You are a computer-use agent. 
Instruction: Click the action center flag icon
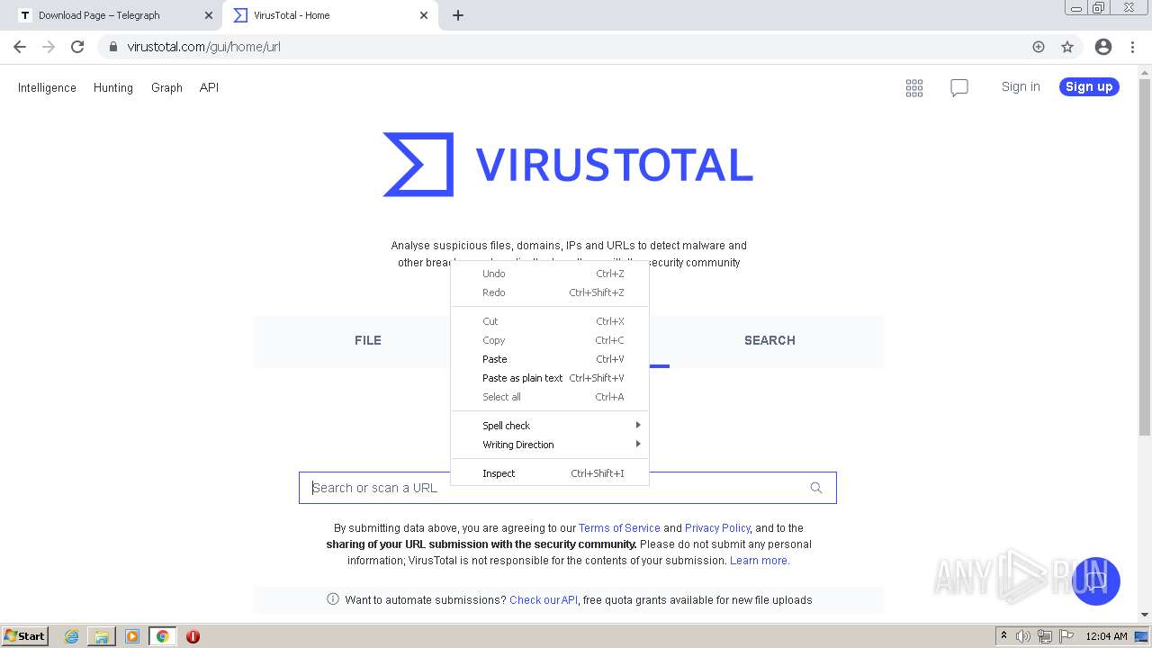click(1066, 636)
